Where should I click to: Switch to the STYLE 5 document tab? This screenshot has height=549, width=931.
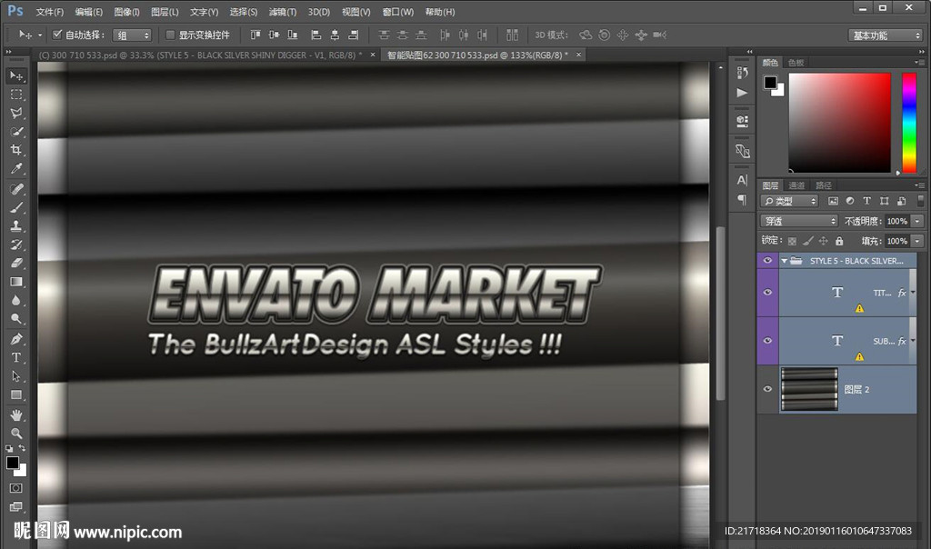point(200,55)
